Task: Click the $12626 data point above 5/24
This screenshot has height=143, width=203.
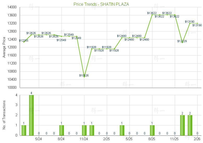Action: (x=39, y=35)
